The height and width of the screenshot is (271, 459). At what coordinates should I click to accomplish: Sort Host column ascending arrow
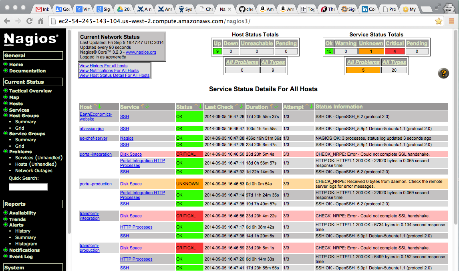pyautogui.click(x=95, y=106)
